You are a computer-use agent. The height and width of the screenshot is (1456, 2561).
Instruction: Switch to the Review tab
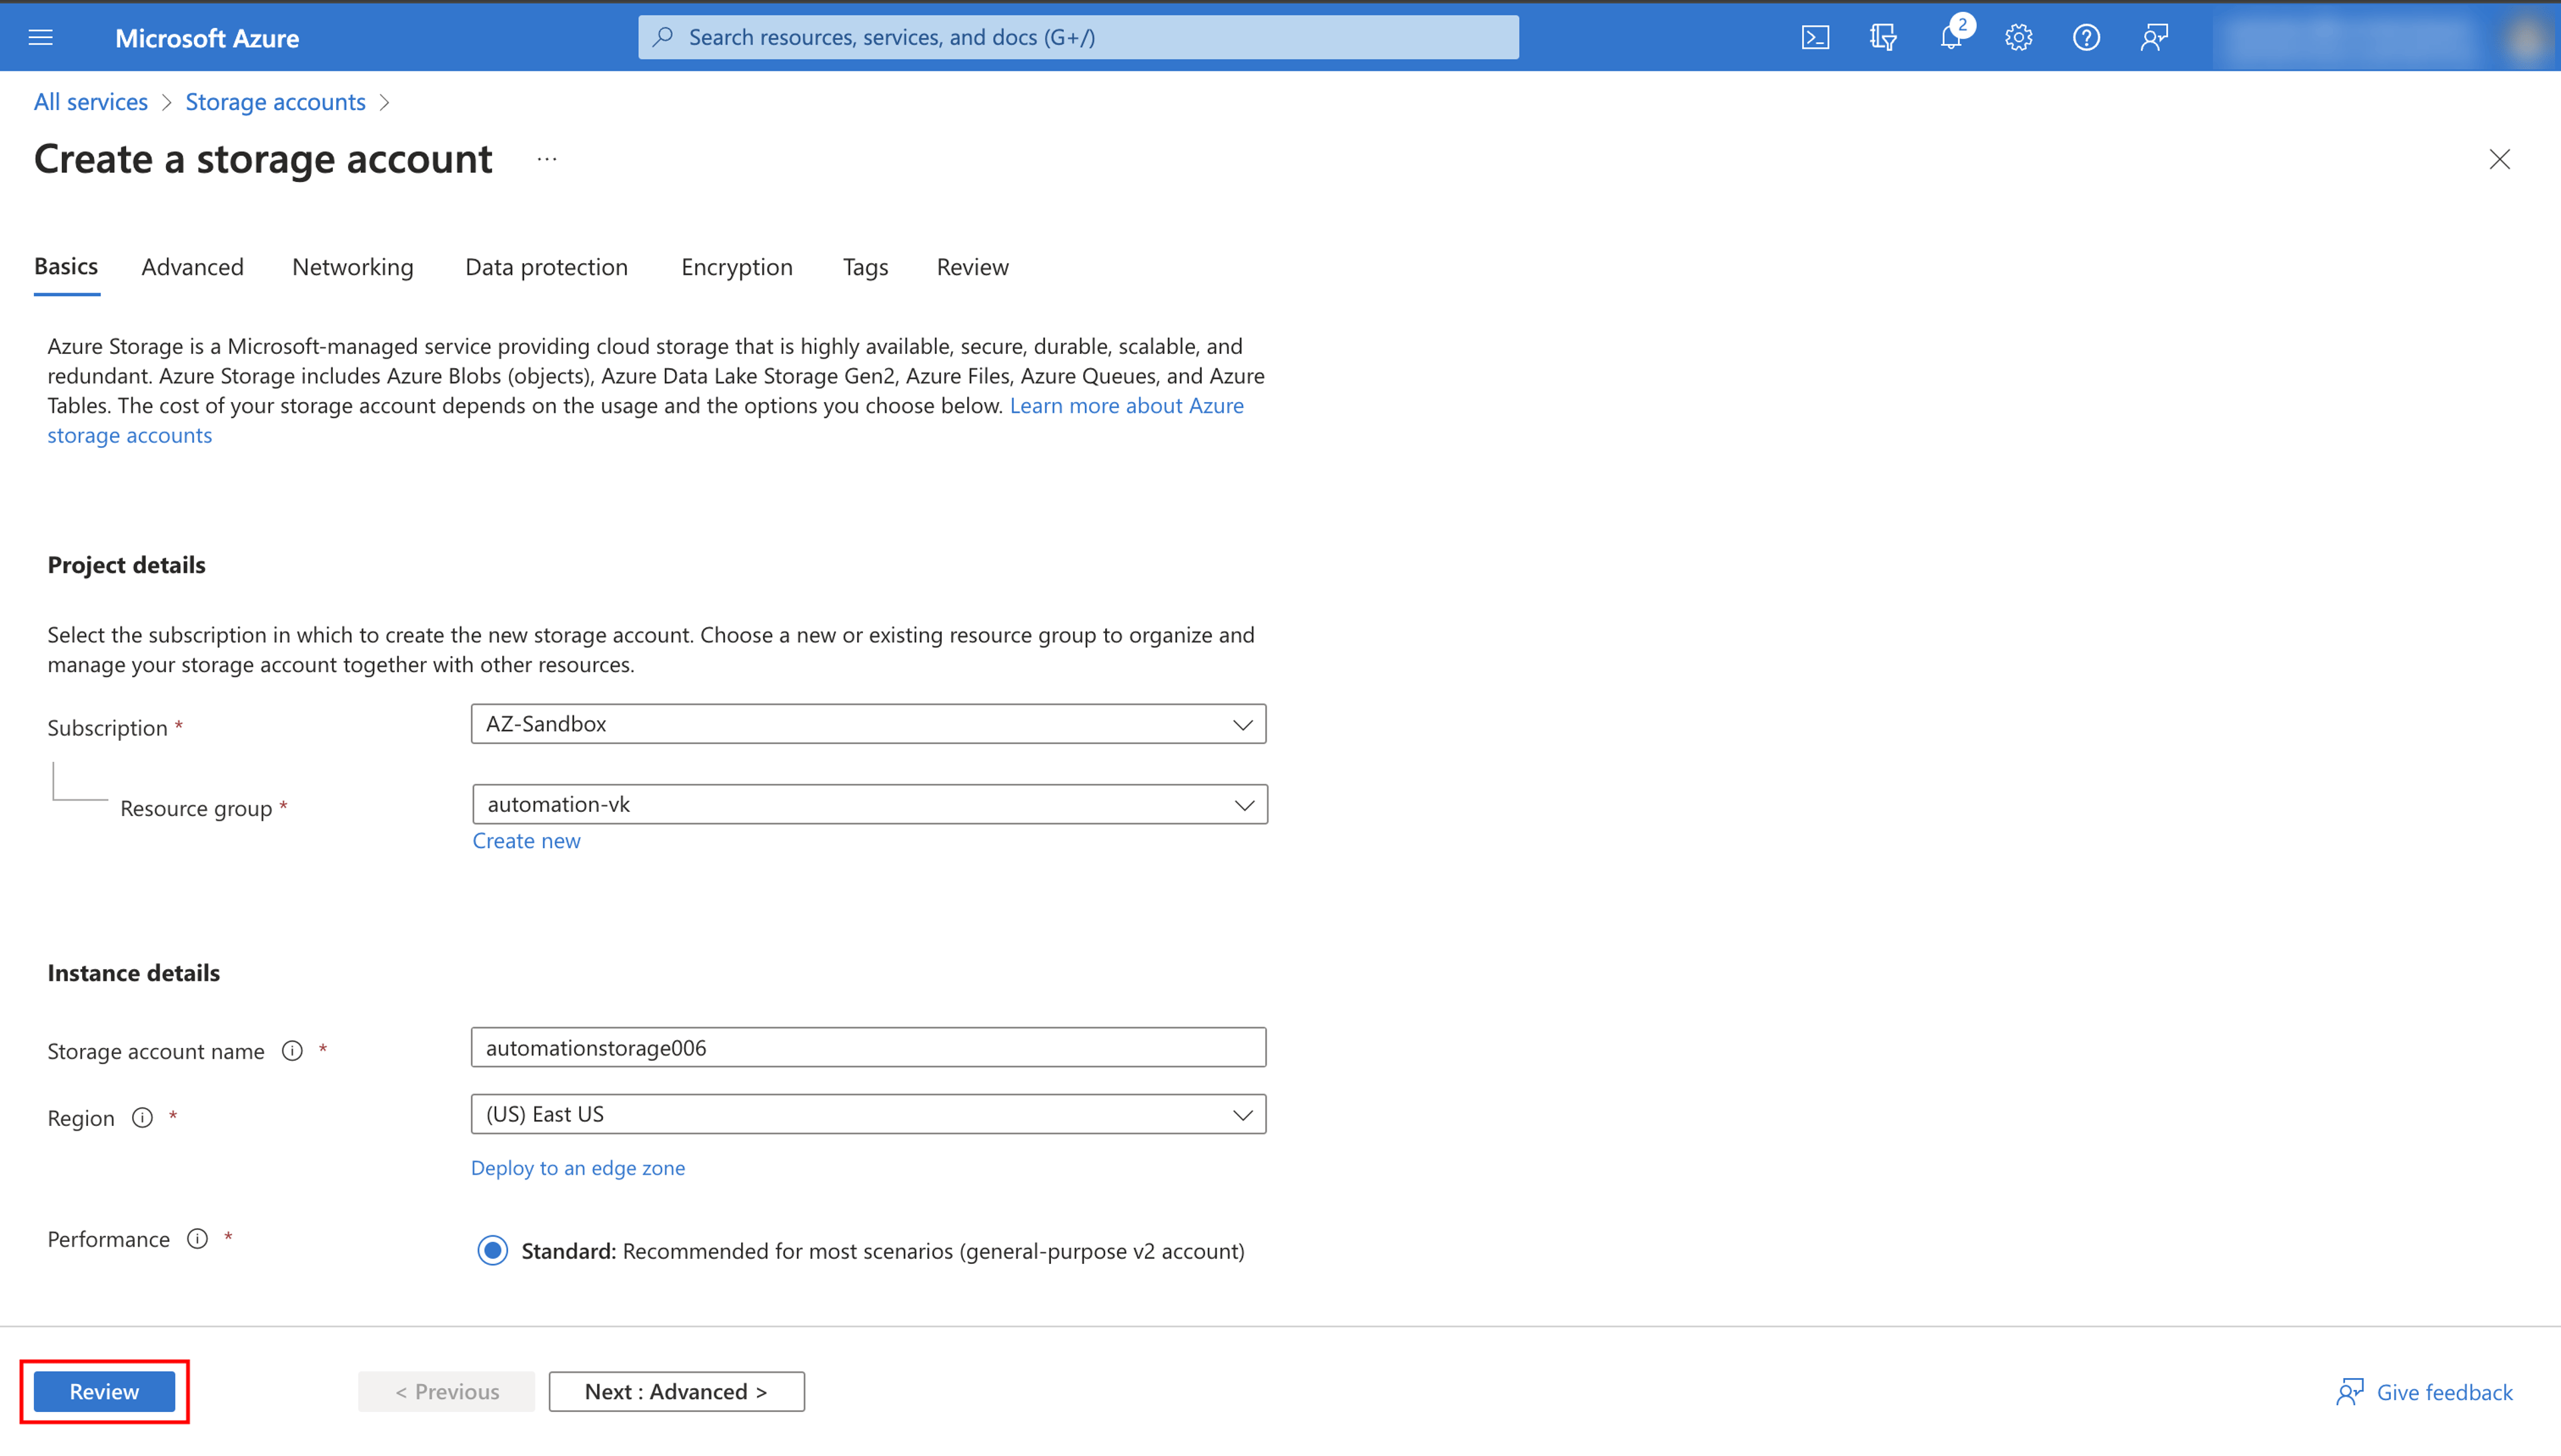coord(972,267)
